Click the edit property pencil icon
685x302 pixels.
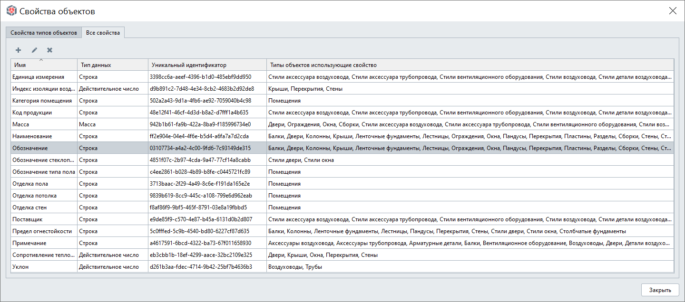(x=34, y=50)
